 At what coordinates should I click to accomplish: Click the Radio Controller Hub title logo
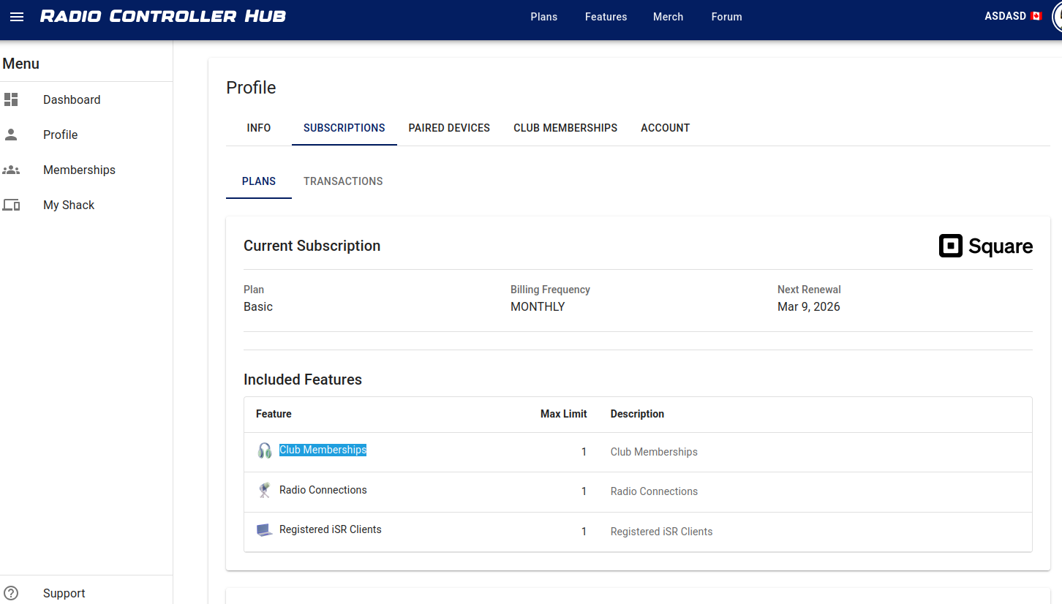(x=163, y=16)
